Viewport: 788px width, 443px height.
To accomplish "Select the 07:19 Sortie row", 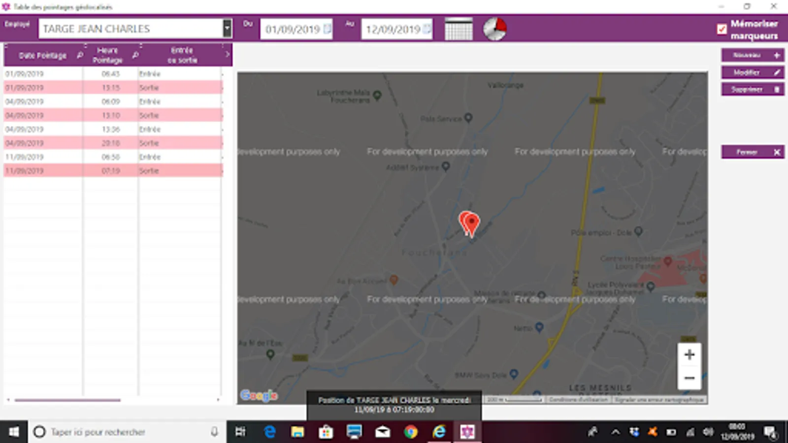I will click(x=113, y=171).
